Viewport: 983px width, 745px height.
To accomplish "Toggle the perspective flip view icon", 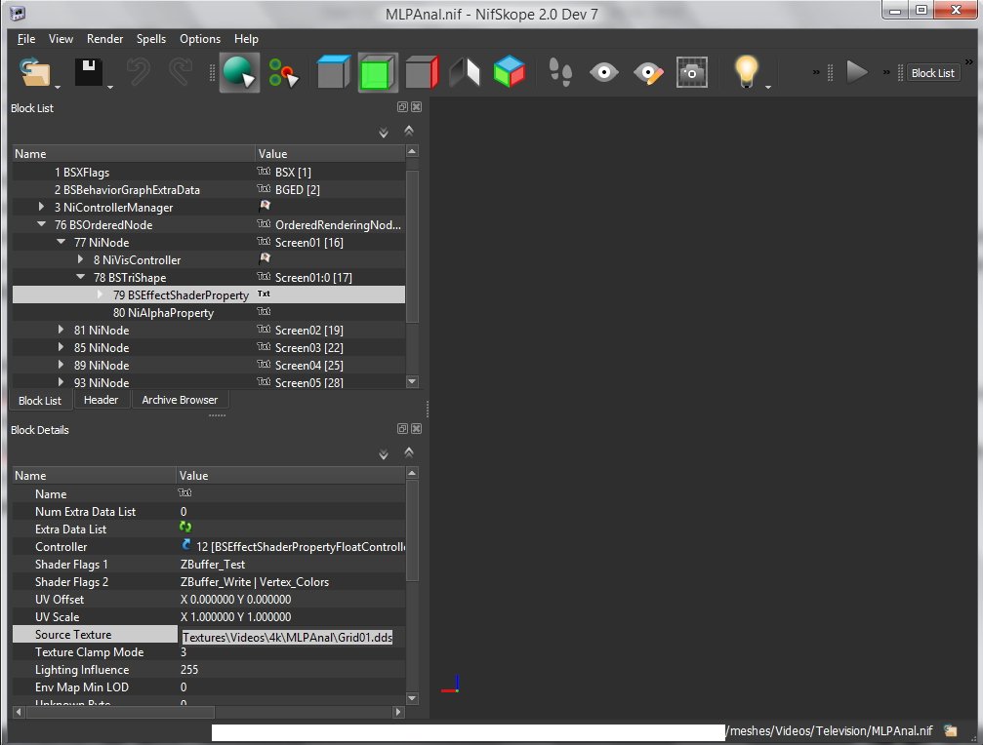I will click(465, 73).
